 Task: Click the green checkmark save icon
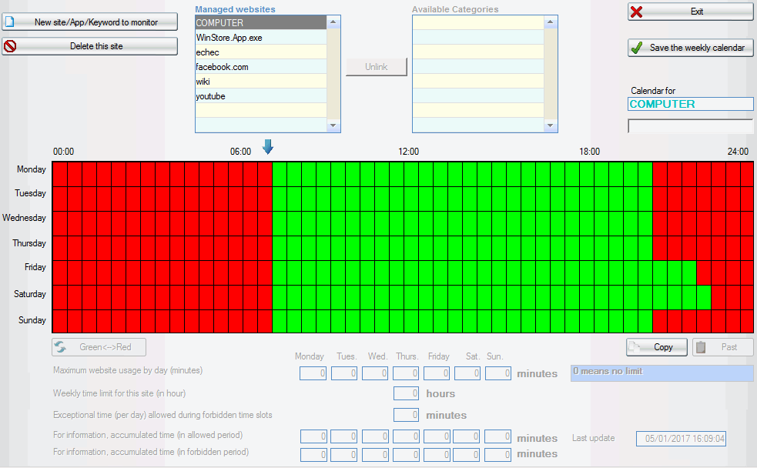[635, 48]
